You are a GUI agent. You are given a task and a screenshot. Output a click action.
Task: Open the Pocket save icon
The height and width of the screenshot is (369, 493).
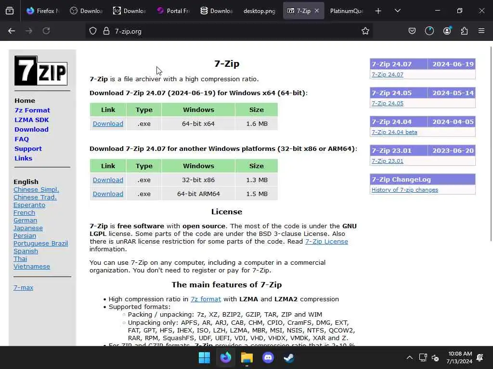(x=412, y=31)
